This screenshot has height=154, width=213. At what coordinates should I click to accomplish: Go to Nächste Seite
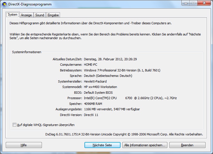(102, 145)
